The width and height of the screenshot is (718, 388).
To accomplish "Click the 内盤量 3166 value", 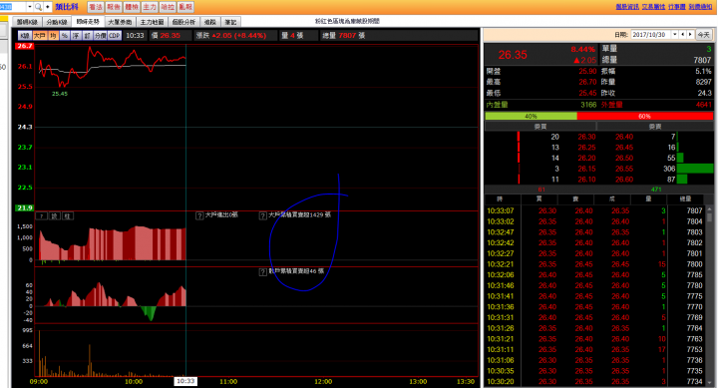I will click(x=588, y=105).
